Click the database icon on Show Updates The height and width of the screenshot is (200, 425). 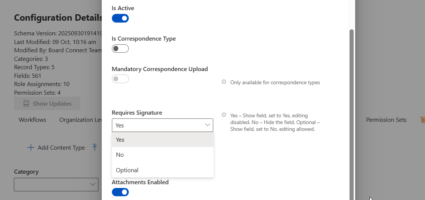[26, 103]
